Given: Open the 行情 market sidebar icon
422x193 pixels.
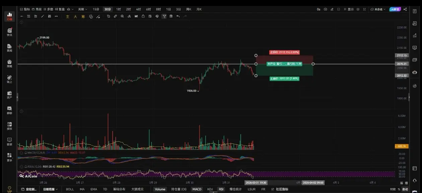Looking at the screenshot, I should [x=9, y=16].
